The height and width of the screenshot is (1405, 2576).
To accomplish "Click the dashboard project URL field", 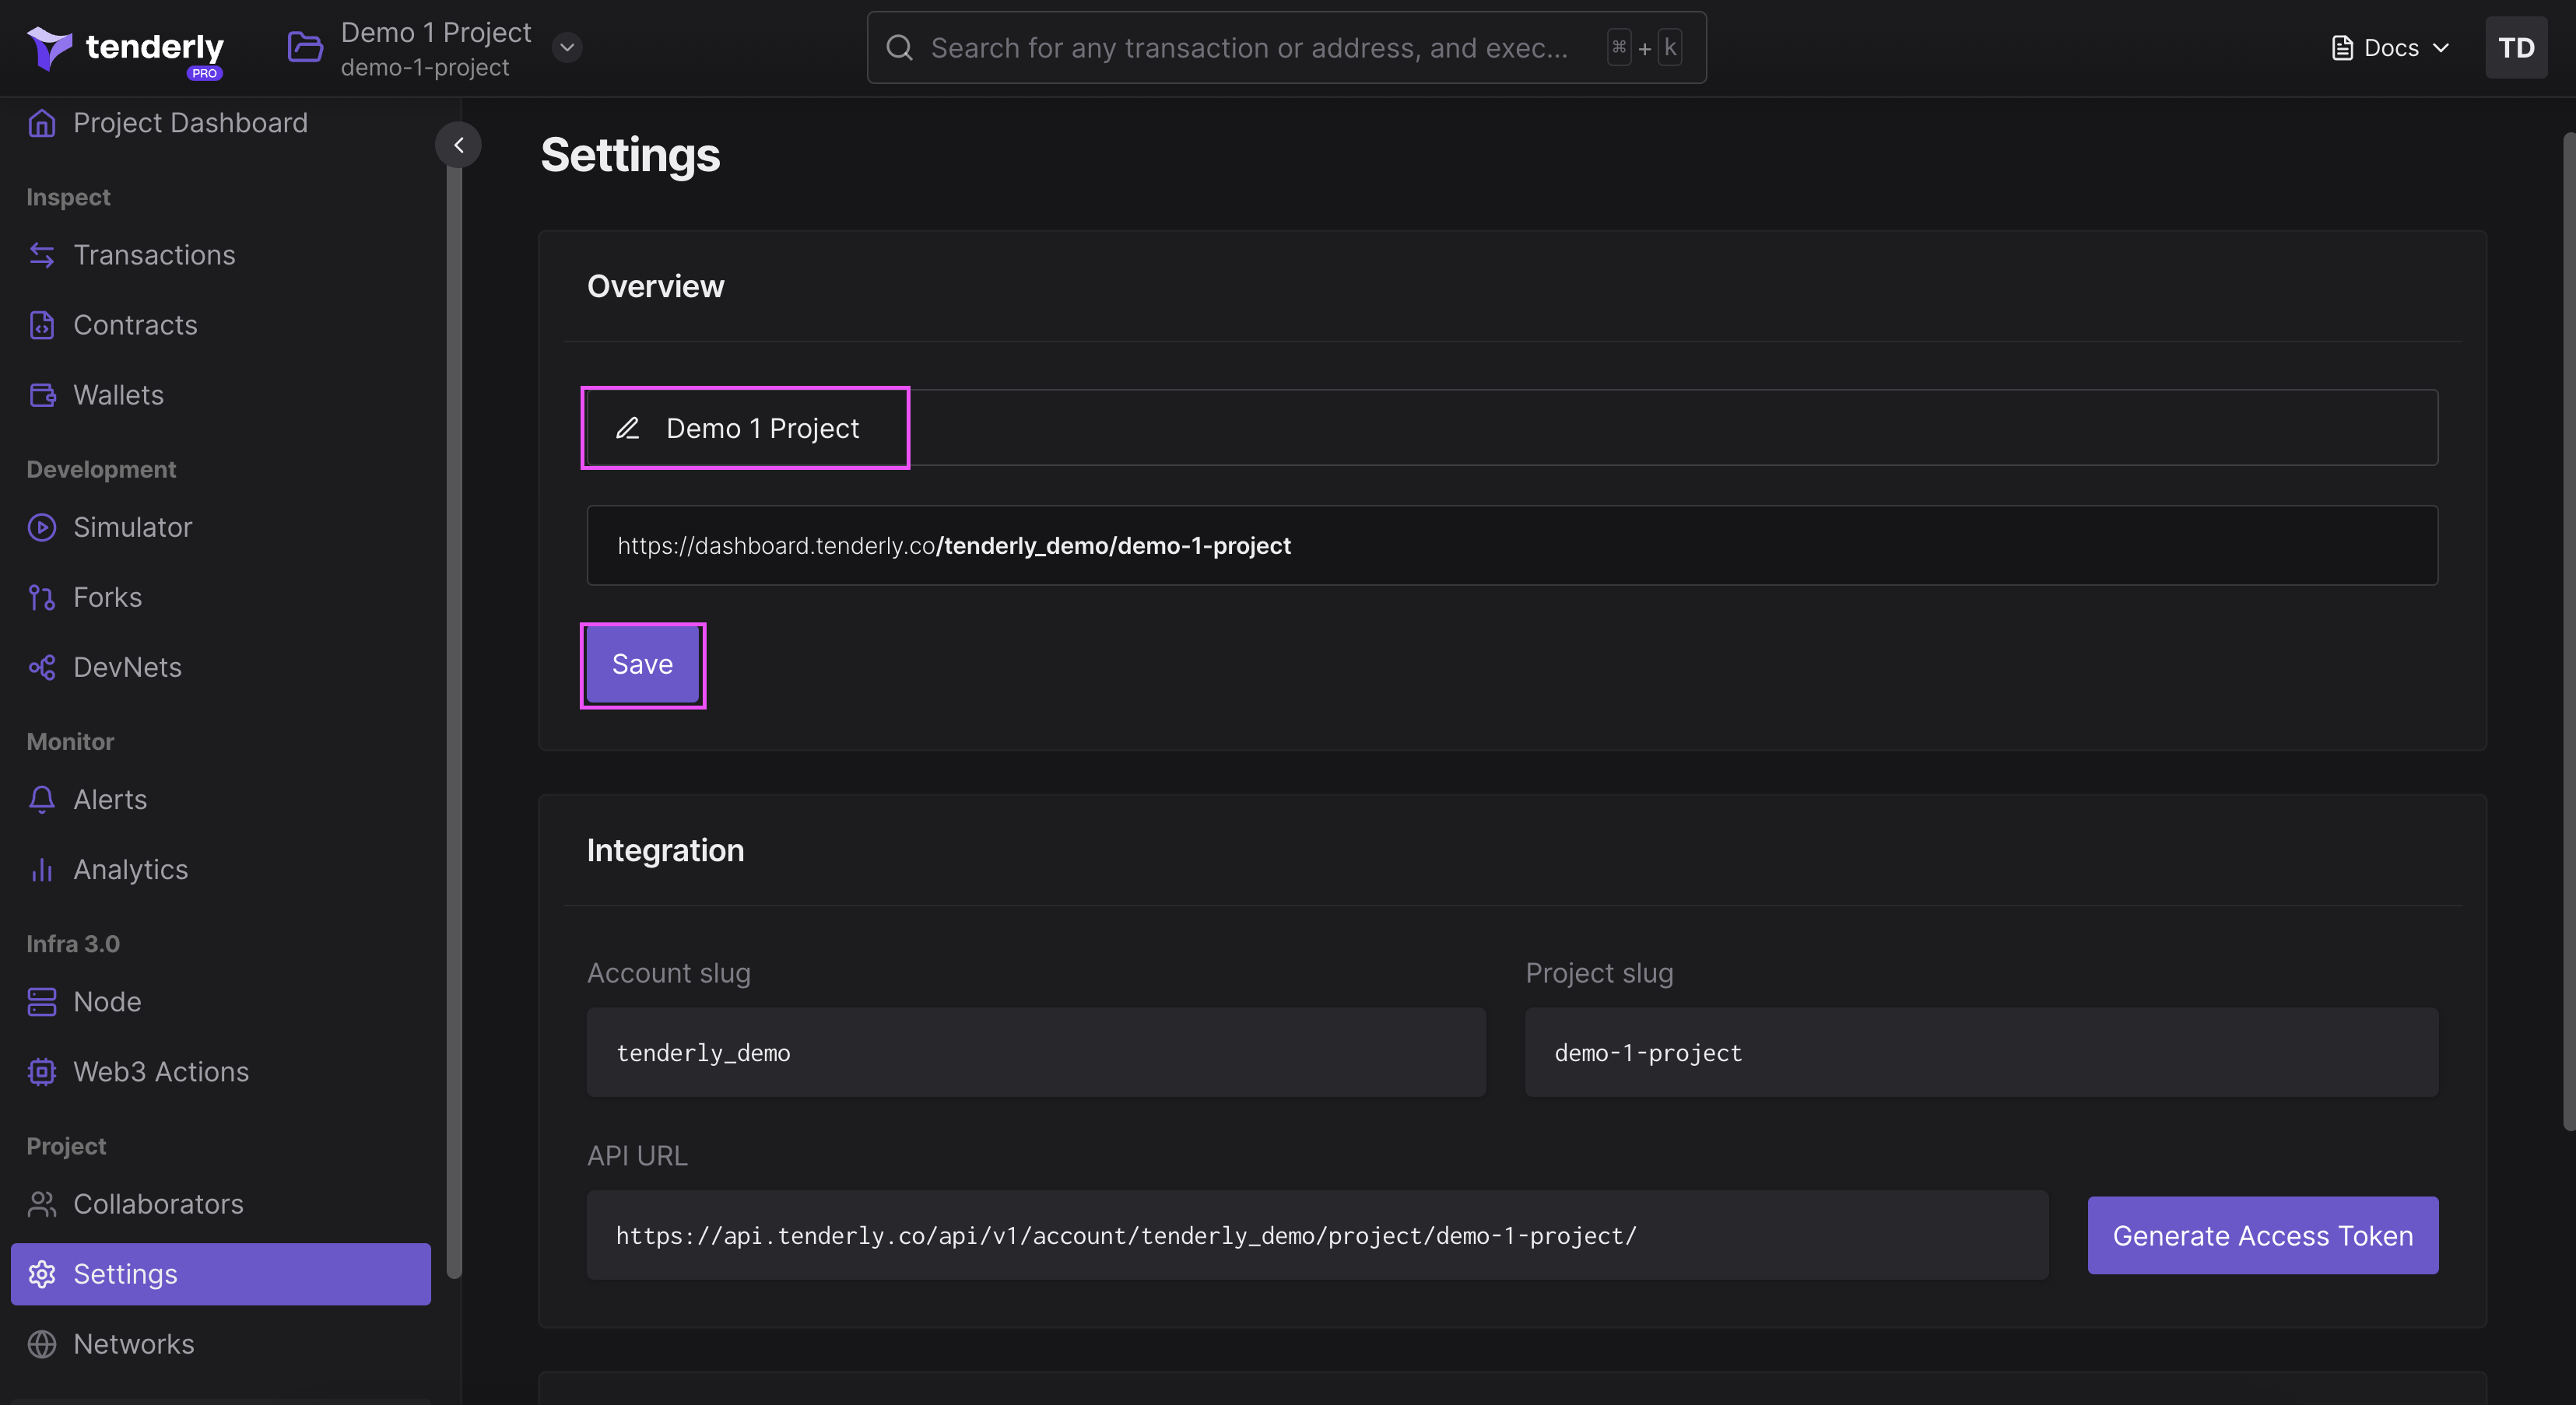I will (x=1512, y=545).
